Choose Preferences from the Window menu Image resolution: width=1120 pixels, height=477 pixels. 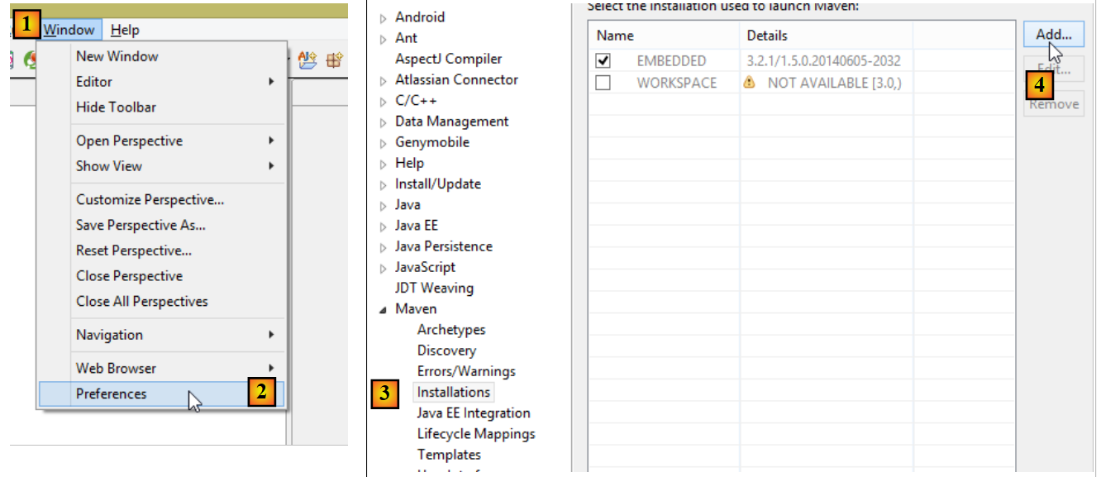112,394
